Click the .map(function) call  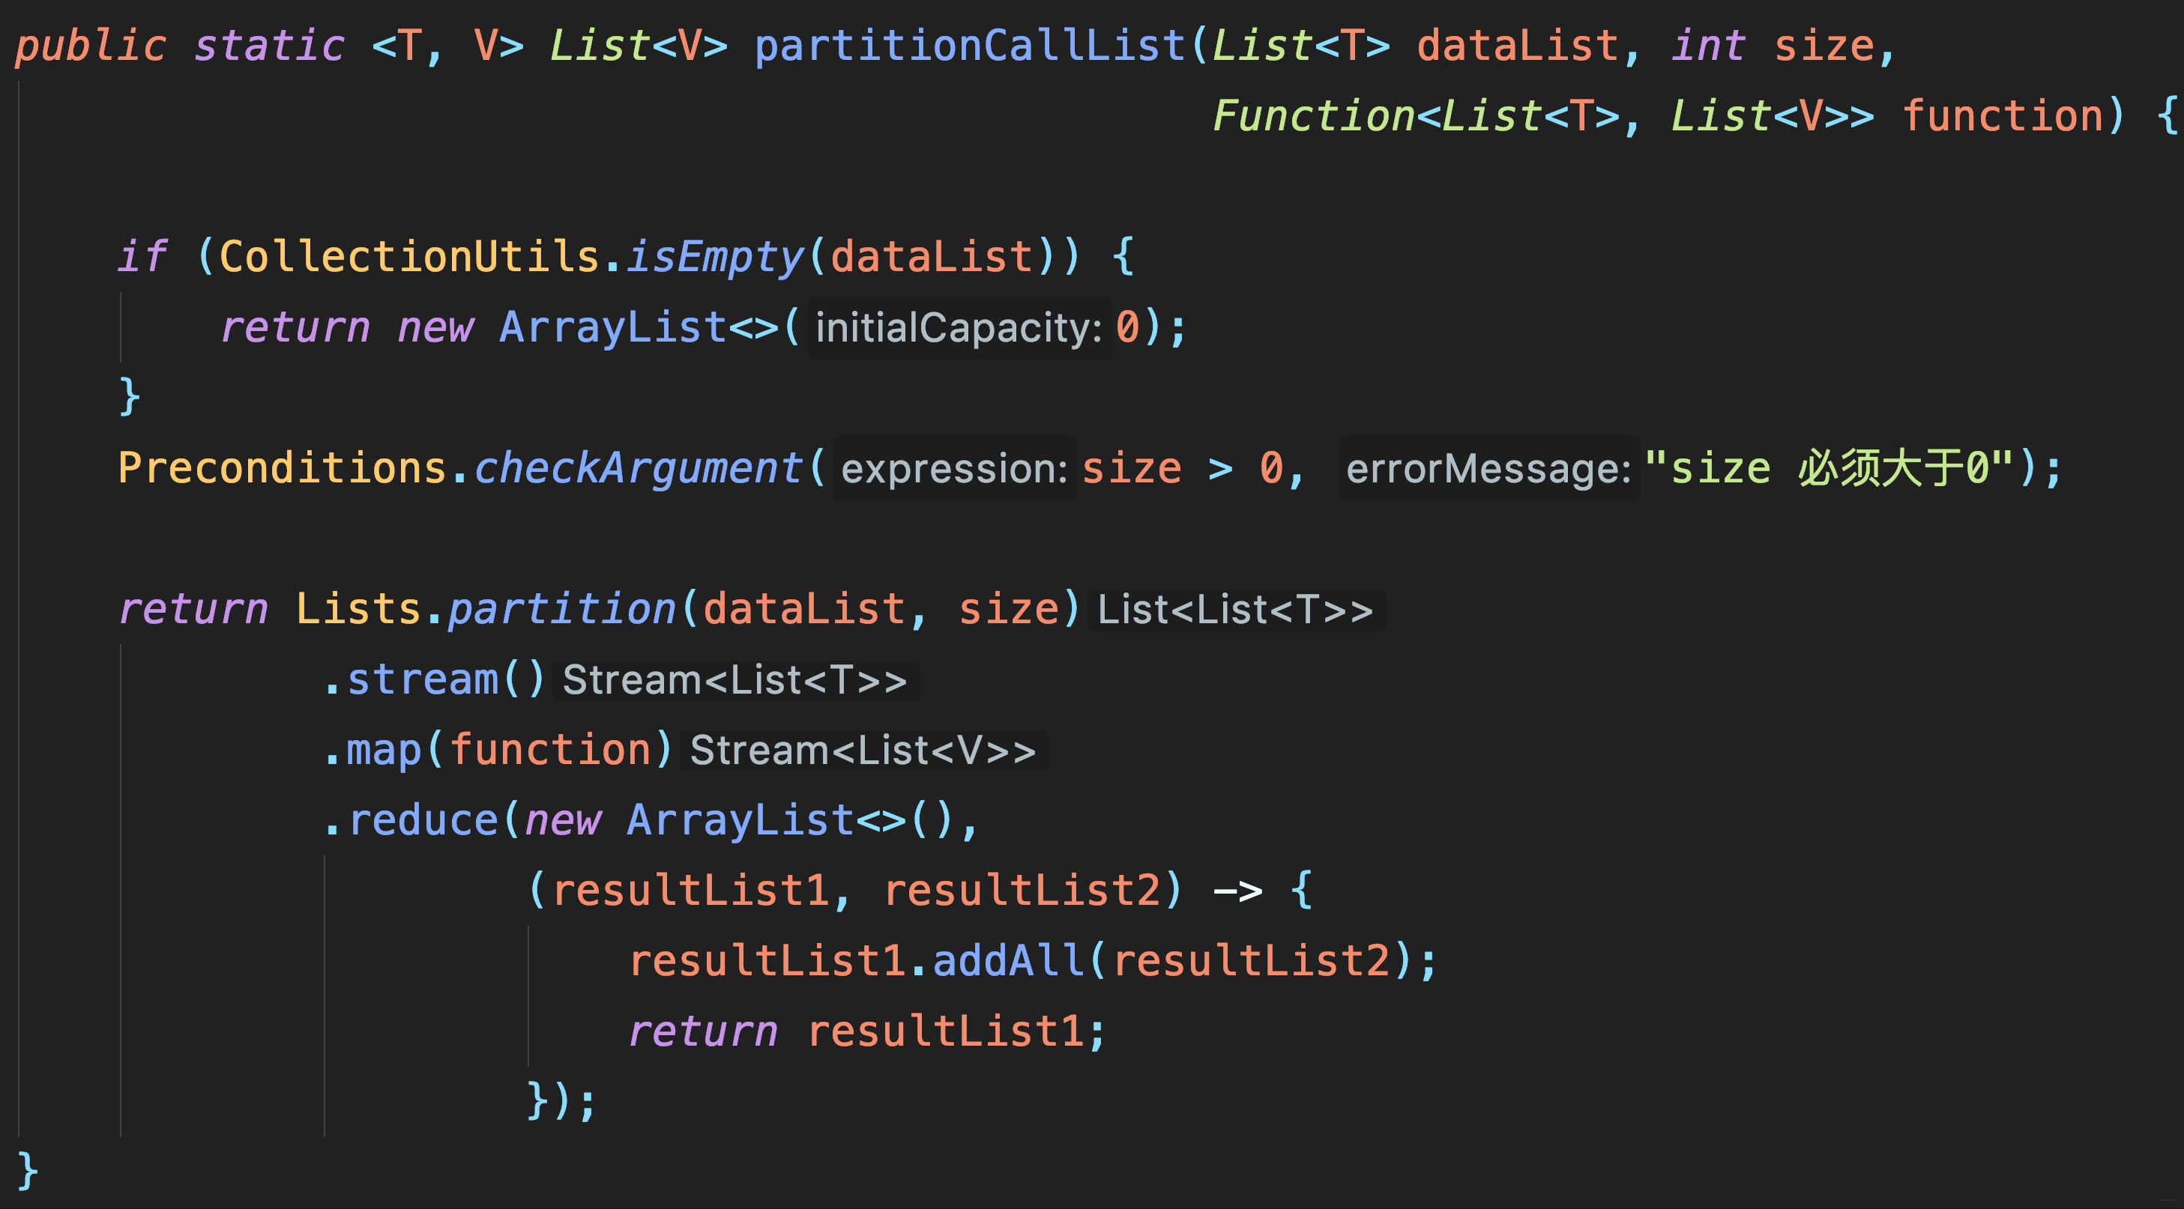497,751
